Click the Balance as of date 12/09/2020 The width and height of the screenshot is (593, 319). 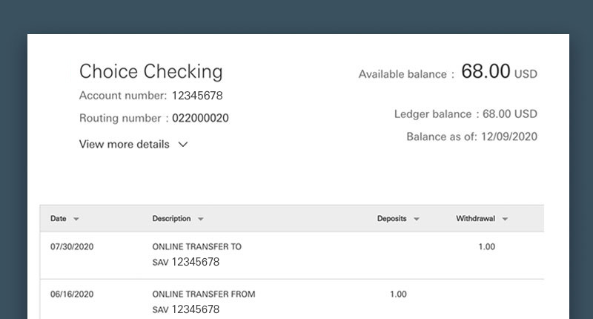509,137
